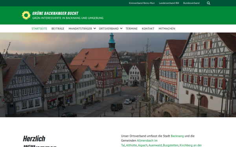The width and height of the screenshot is (236, 147).
Task: Follow the Backnang link in text
Action: [x=177, y=136]
